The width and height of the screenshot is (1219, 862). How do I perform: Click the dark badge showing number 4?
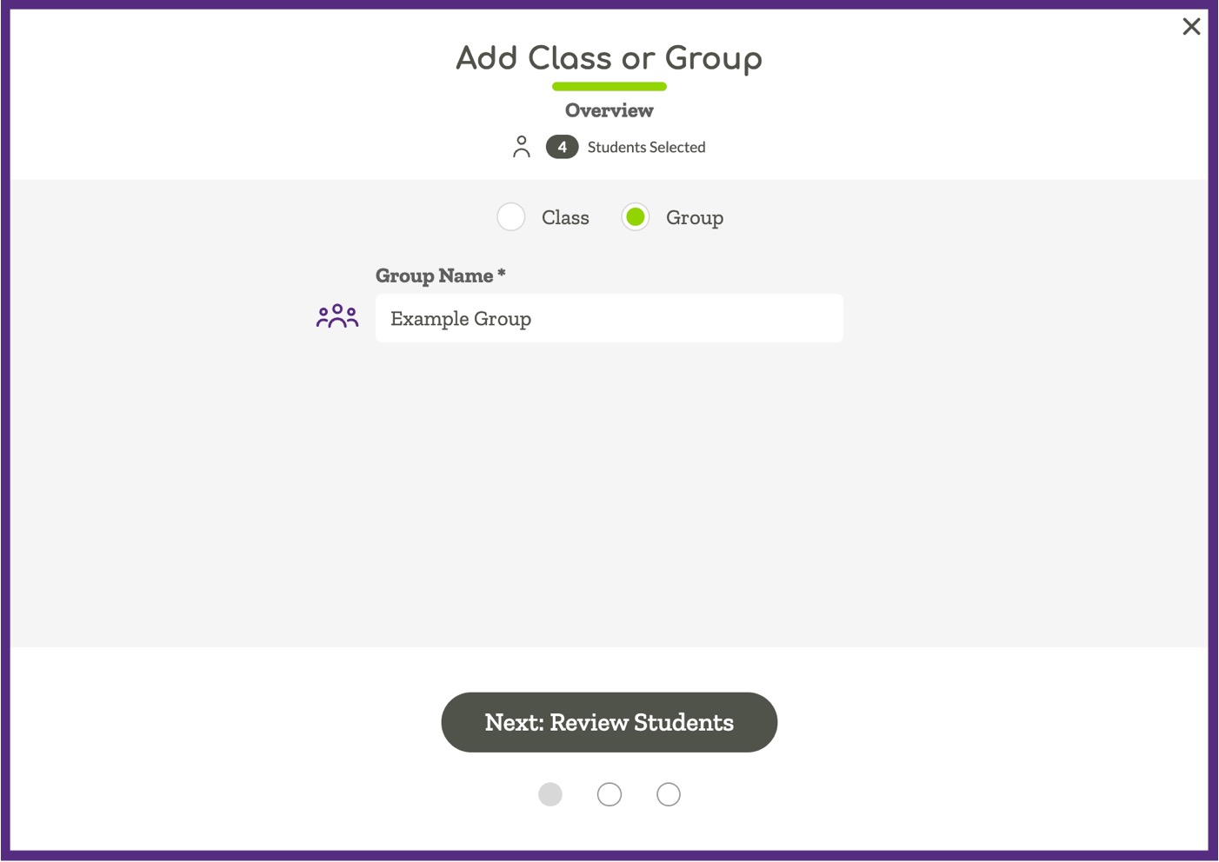click(x=562, y=146)
